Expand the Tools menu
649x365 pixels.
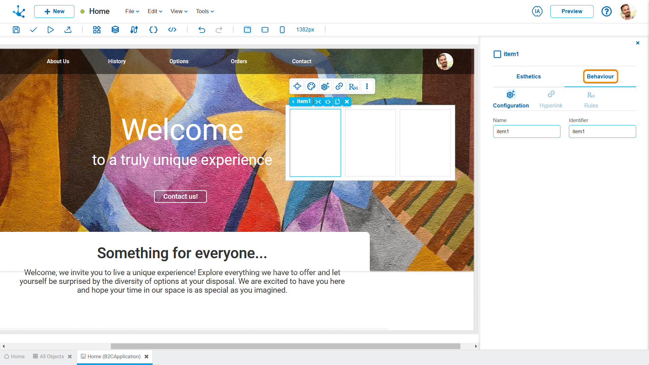pos(204,11)
